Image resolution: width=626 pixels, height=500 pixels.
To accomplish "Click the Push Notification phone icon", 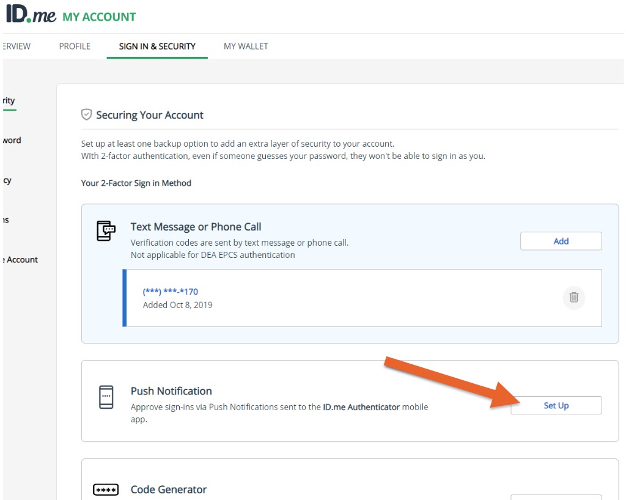I will 106,397.
